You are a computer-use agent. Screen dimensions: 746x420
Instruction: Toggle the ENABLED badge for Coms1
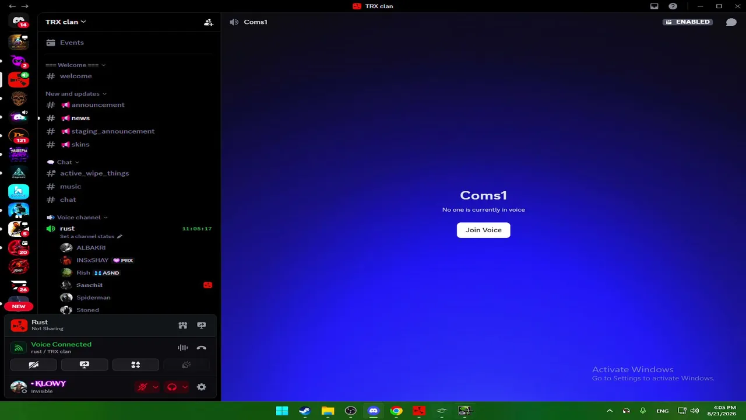tap(688, 22)
